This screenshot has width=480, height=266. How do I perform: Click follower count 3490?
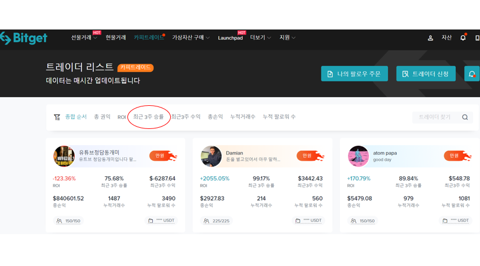(168, 198)
